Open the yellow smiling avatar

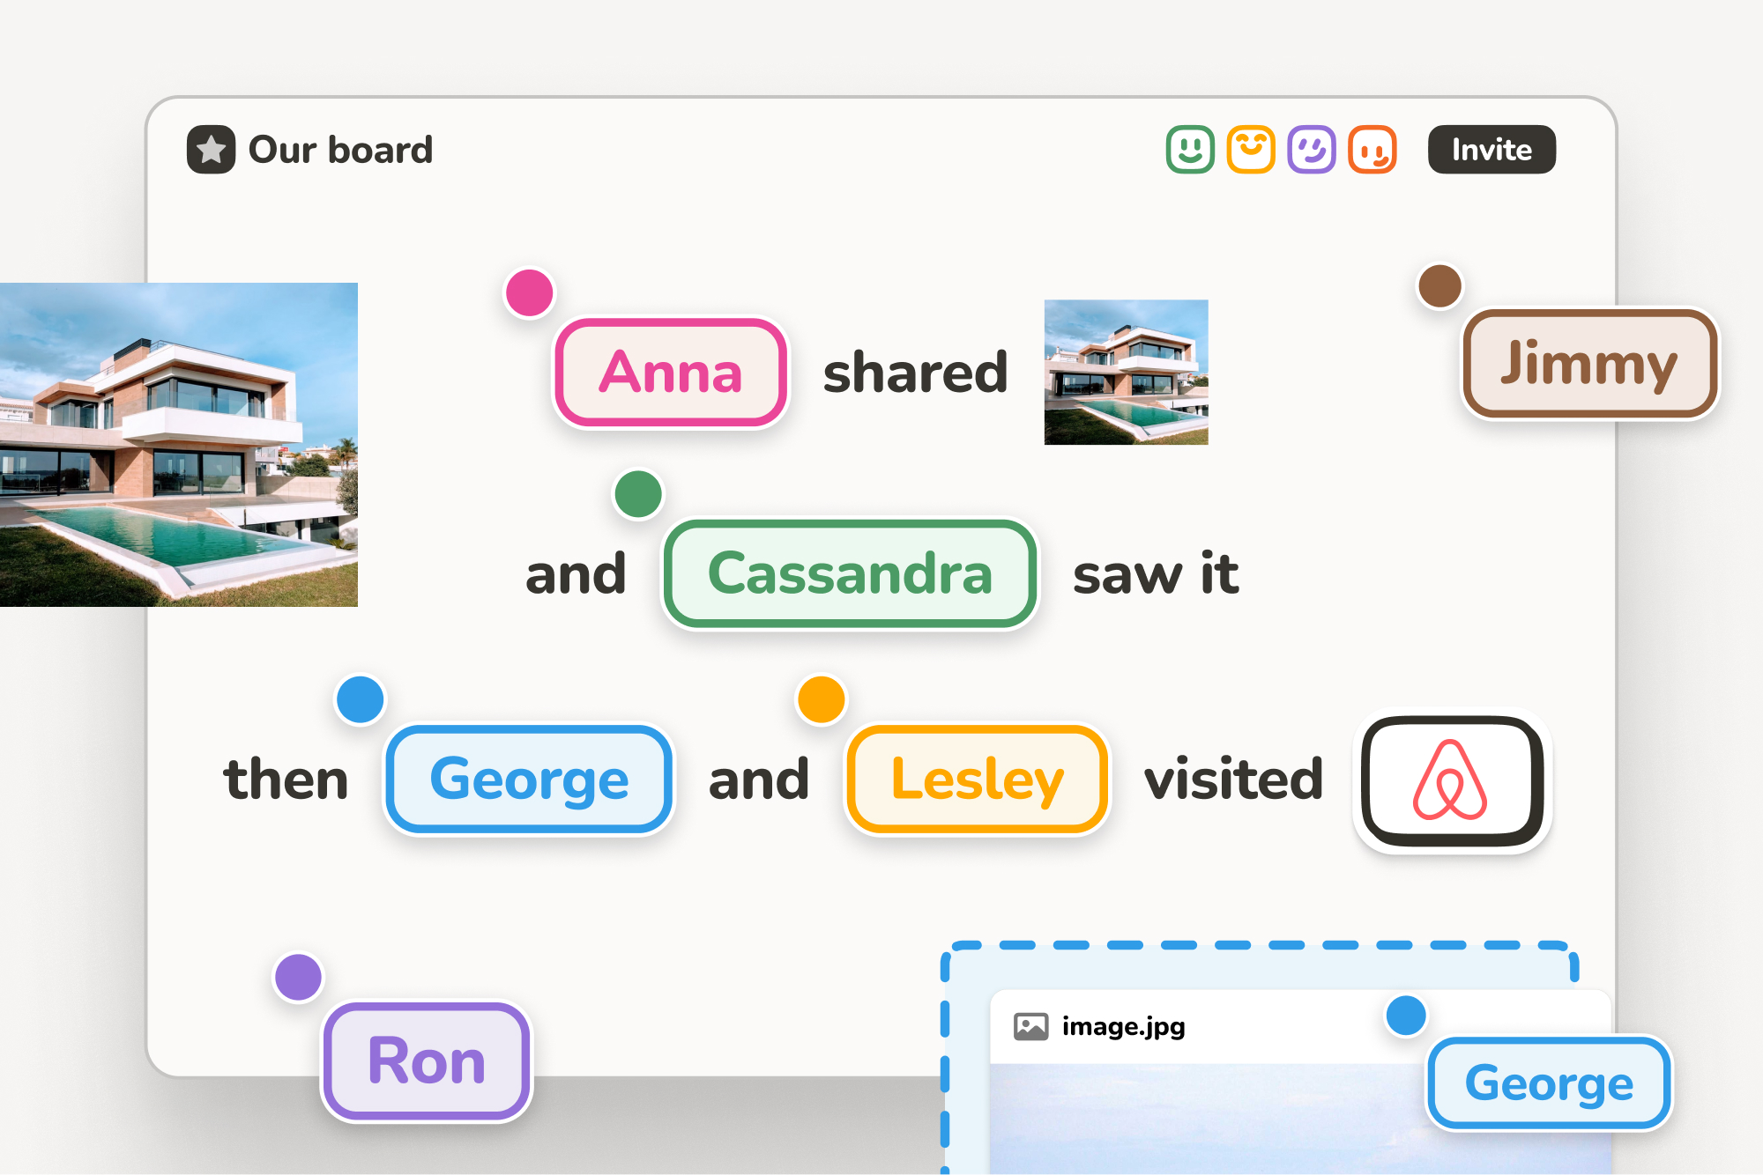[x=1251, y=150]
